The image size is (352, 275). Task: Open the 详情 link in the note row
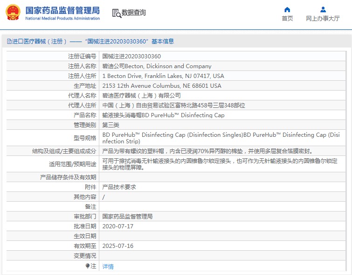click(108, 267)
